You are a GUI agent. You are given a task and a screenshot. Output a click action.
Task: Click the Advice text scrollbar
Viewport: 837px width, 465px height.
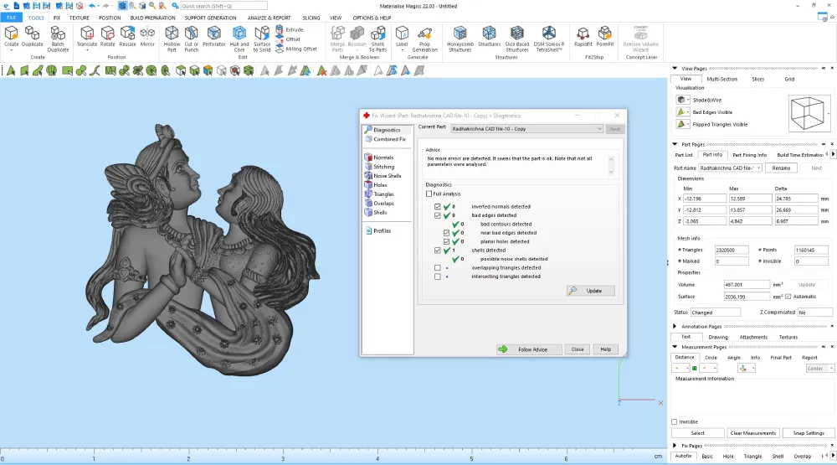tap(611, 165)
